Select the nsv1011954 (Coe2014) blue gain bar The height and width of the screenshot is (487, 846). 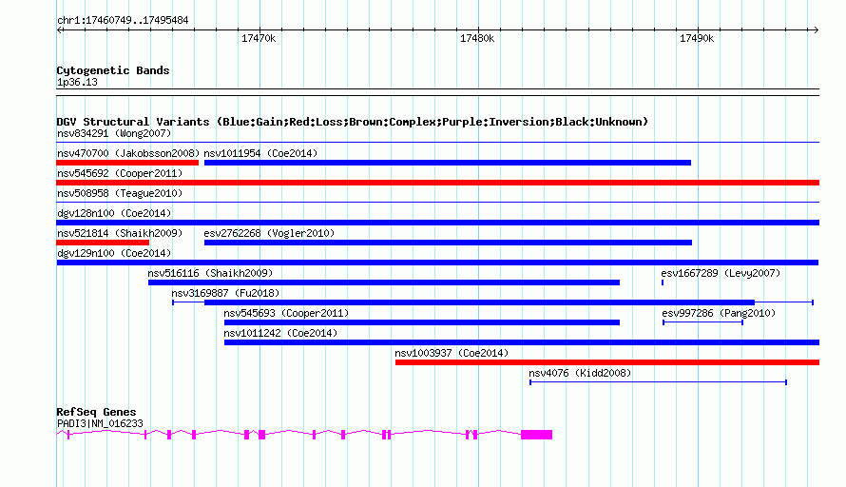448,163
